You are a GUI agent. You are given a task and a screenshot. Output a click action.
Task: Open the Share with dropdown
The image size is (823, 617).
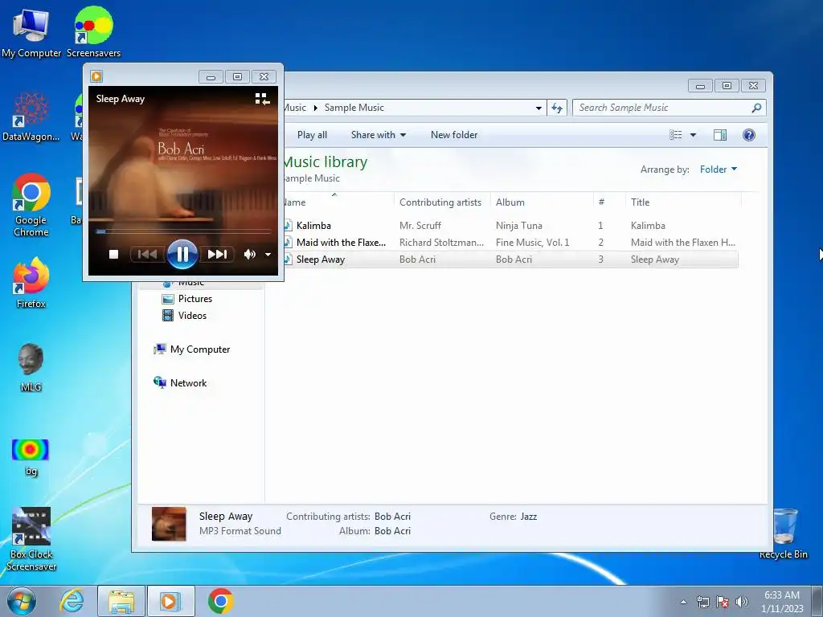tap(378, 135)
